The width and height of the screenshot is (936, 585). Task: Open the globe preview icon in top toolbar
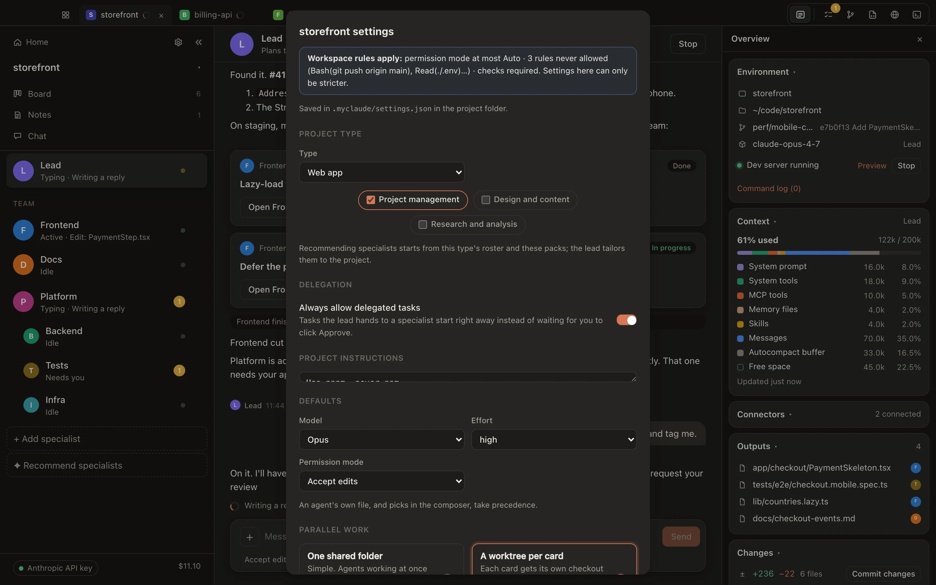click(x=895, y=15)
